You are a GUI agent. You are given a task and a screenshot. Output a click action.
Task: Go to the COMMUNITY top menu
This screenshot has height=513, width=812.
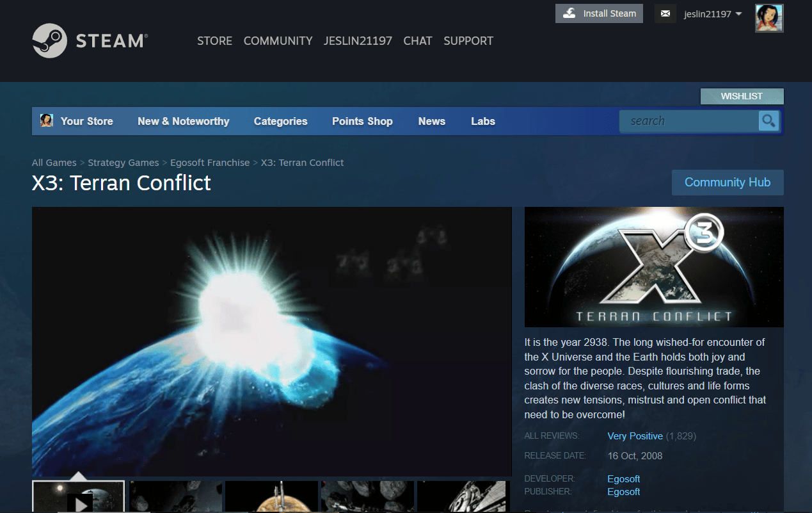click(x=278, y=41)
